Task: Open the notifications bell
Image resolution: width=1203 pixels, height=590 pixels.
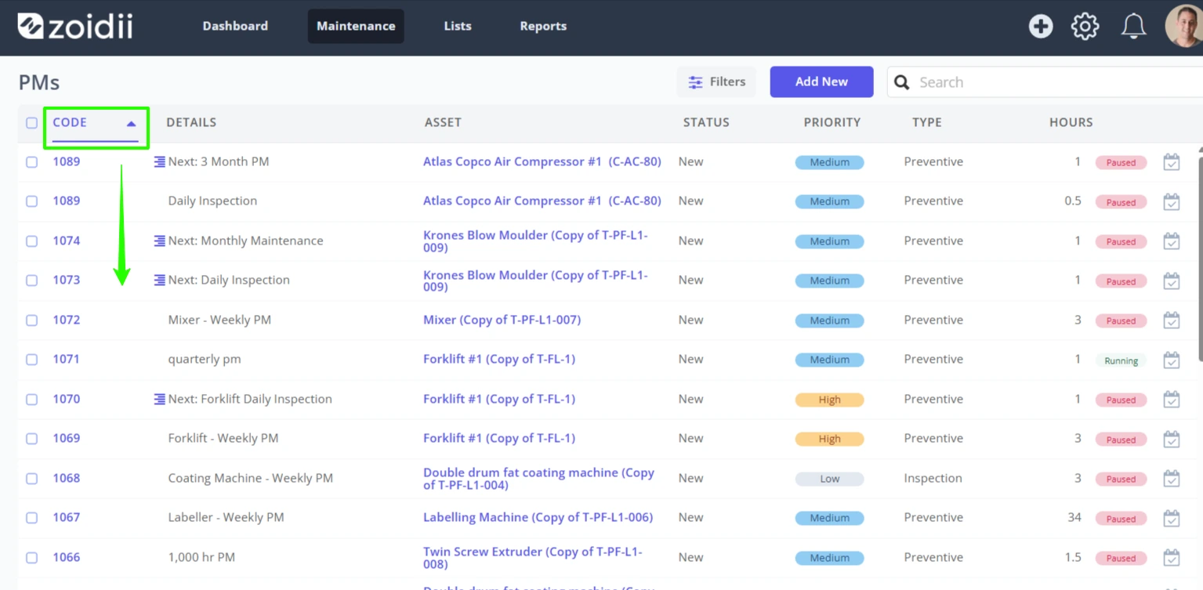Action: click(x=1133, y=27)
